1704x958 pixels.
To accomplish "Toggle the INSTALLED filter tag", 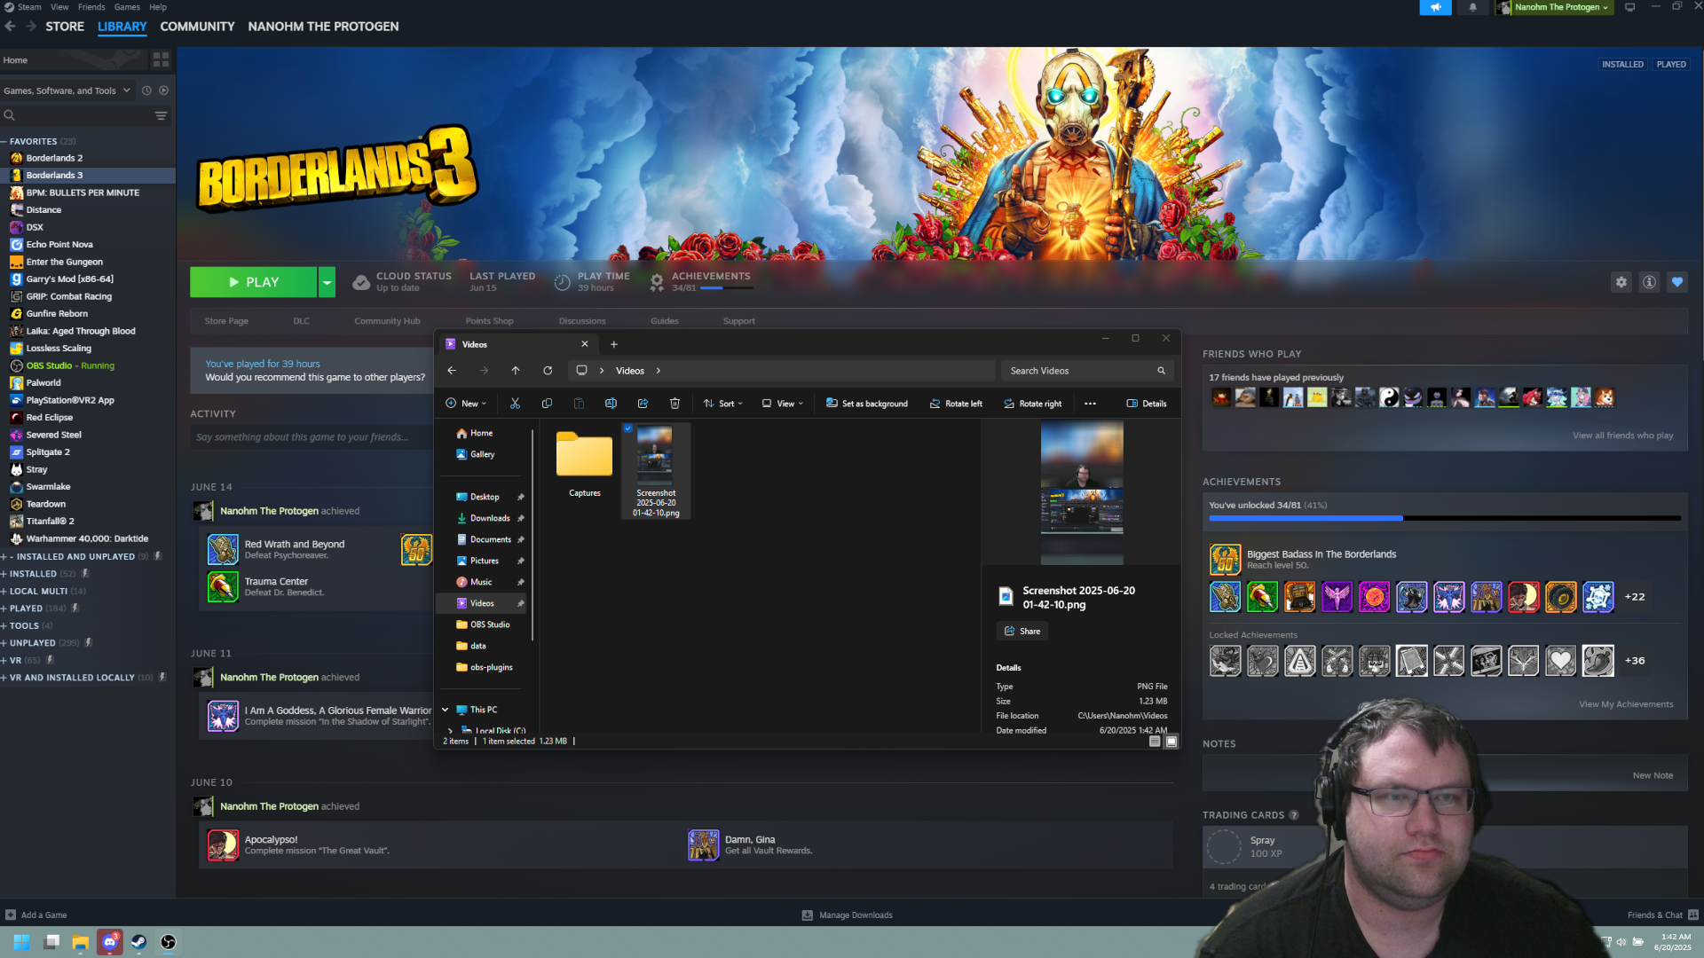I will [x=1622, y=64].
